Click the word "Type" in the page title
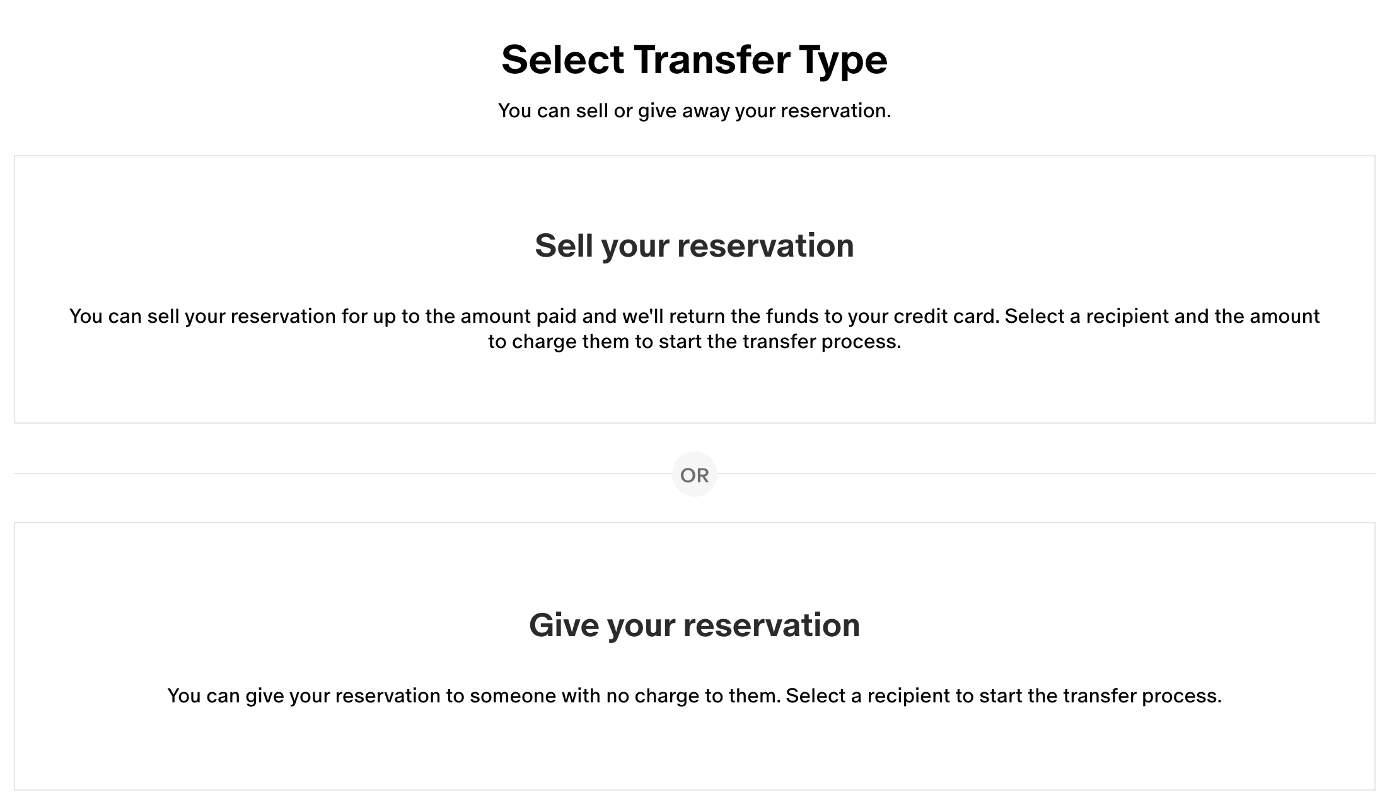The height and width of the screenshot is (802, 1387). coord(844,60)
